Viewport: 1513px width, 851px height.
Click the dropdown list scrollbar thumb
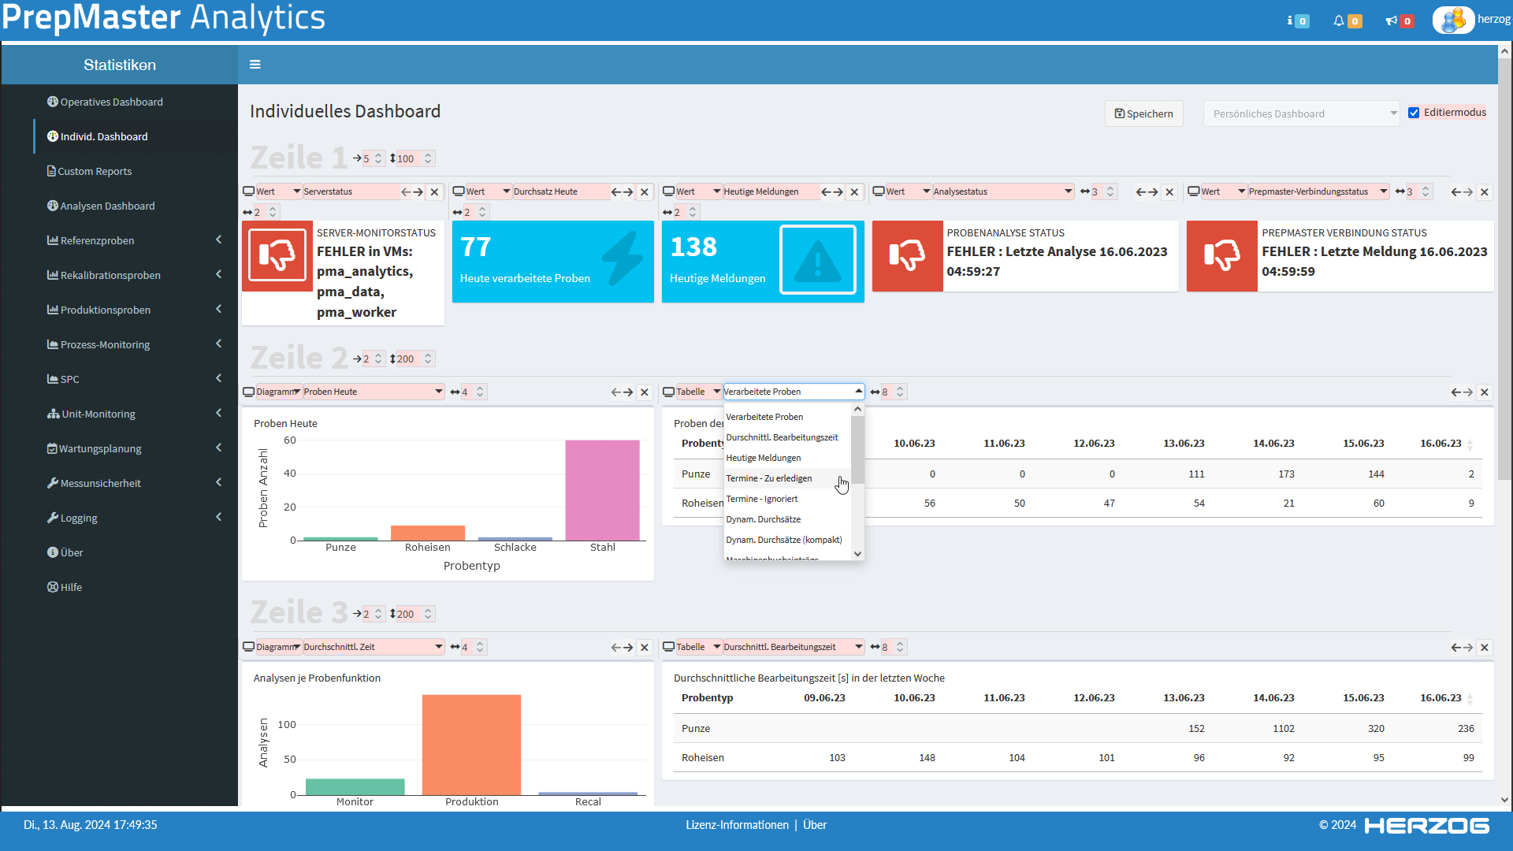857,449
